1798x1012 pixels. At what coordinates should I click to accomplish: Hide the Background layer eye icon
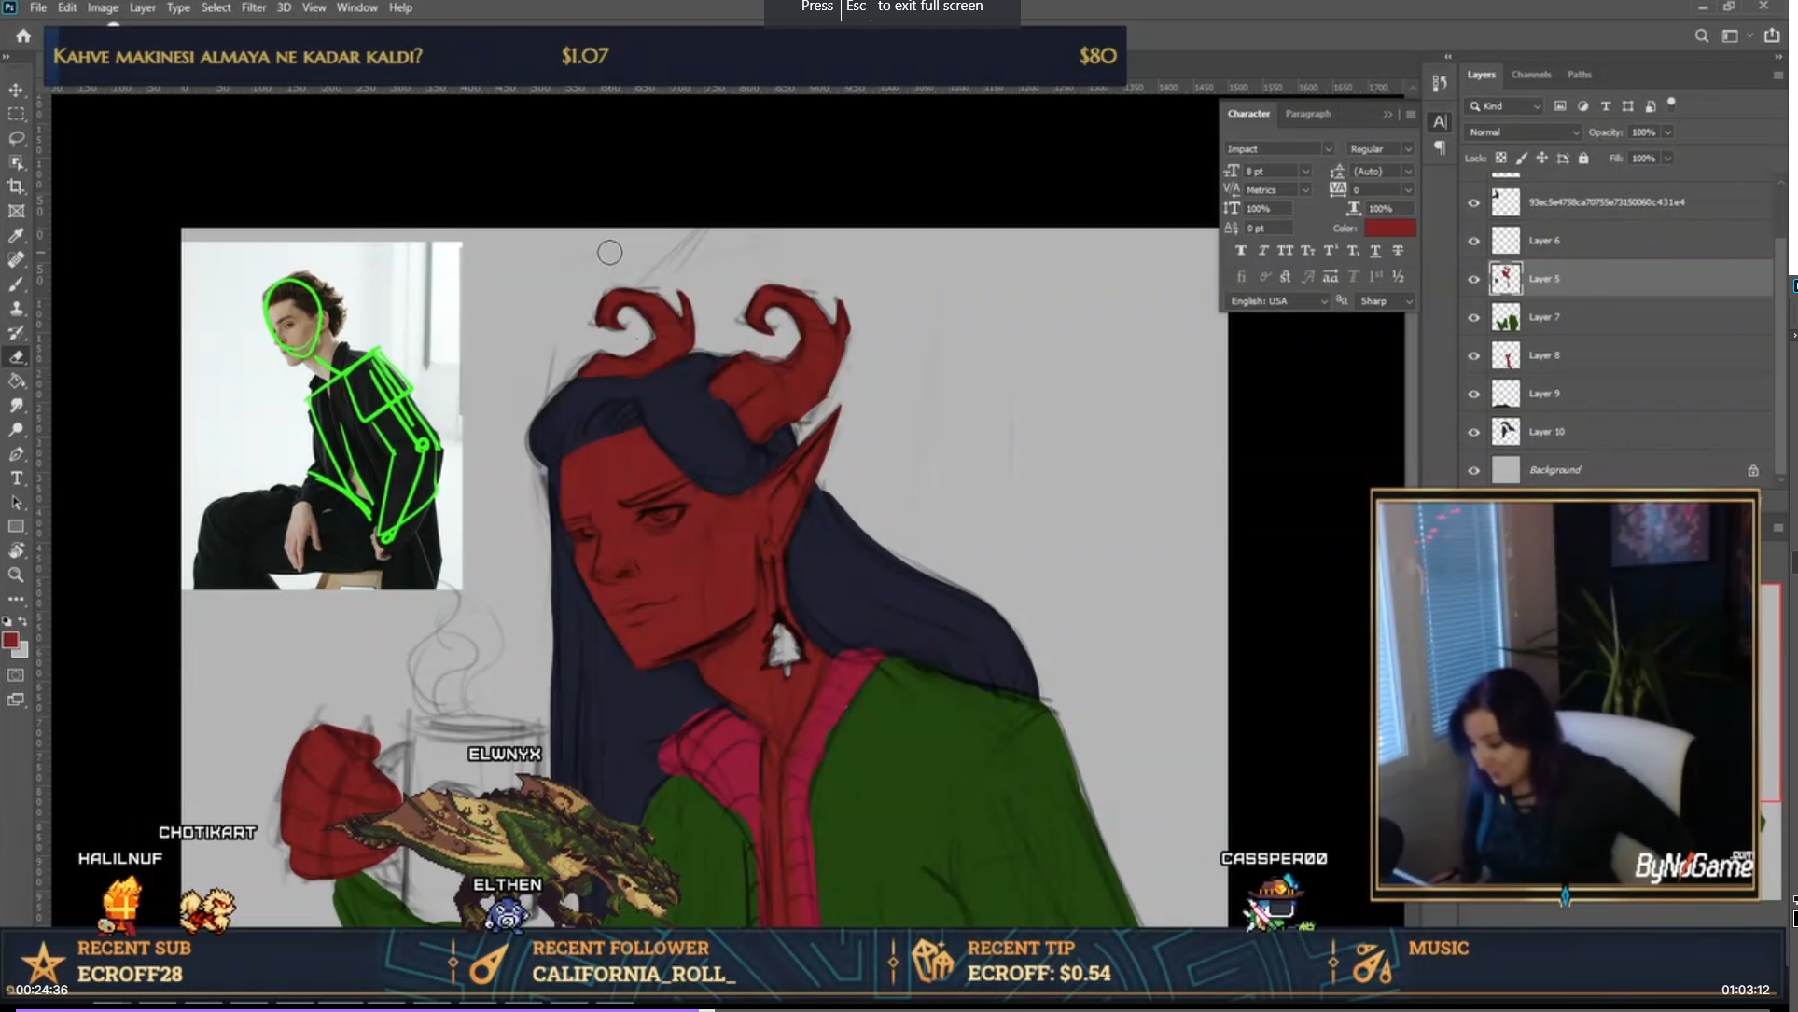click(1474, 470)
